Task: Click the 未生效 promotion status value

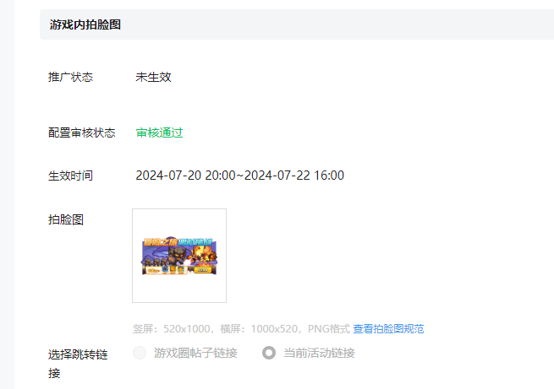Action: point(153,77)
